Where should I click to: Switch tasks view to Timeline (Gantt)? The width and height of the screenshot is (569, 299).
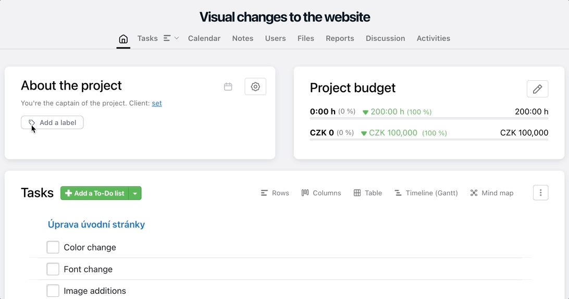click(426, 193)
